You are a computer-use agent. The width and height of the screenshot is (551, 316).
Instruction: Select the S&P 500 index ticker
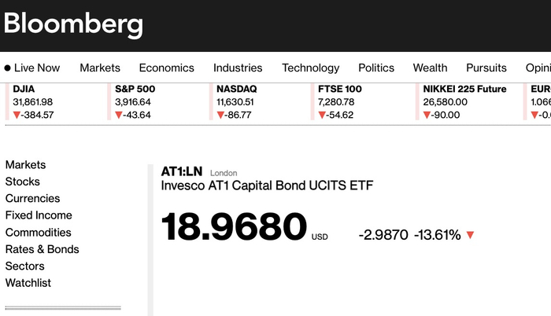point(133,89)
